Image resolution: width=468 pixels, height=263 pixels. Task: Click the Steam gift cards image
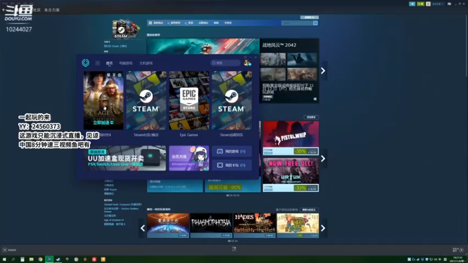[125, 29]
